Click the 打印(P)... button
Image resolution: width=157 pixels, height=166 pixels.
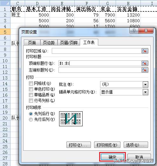(78, 145)
